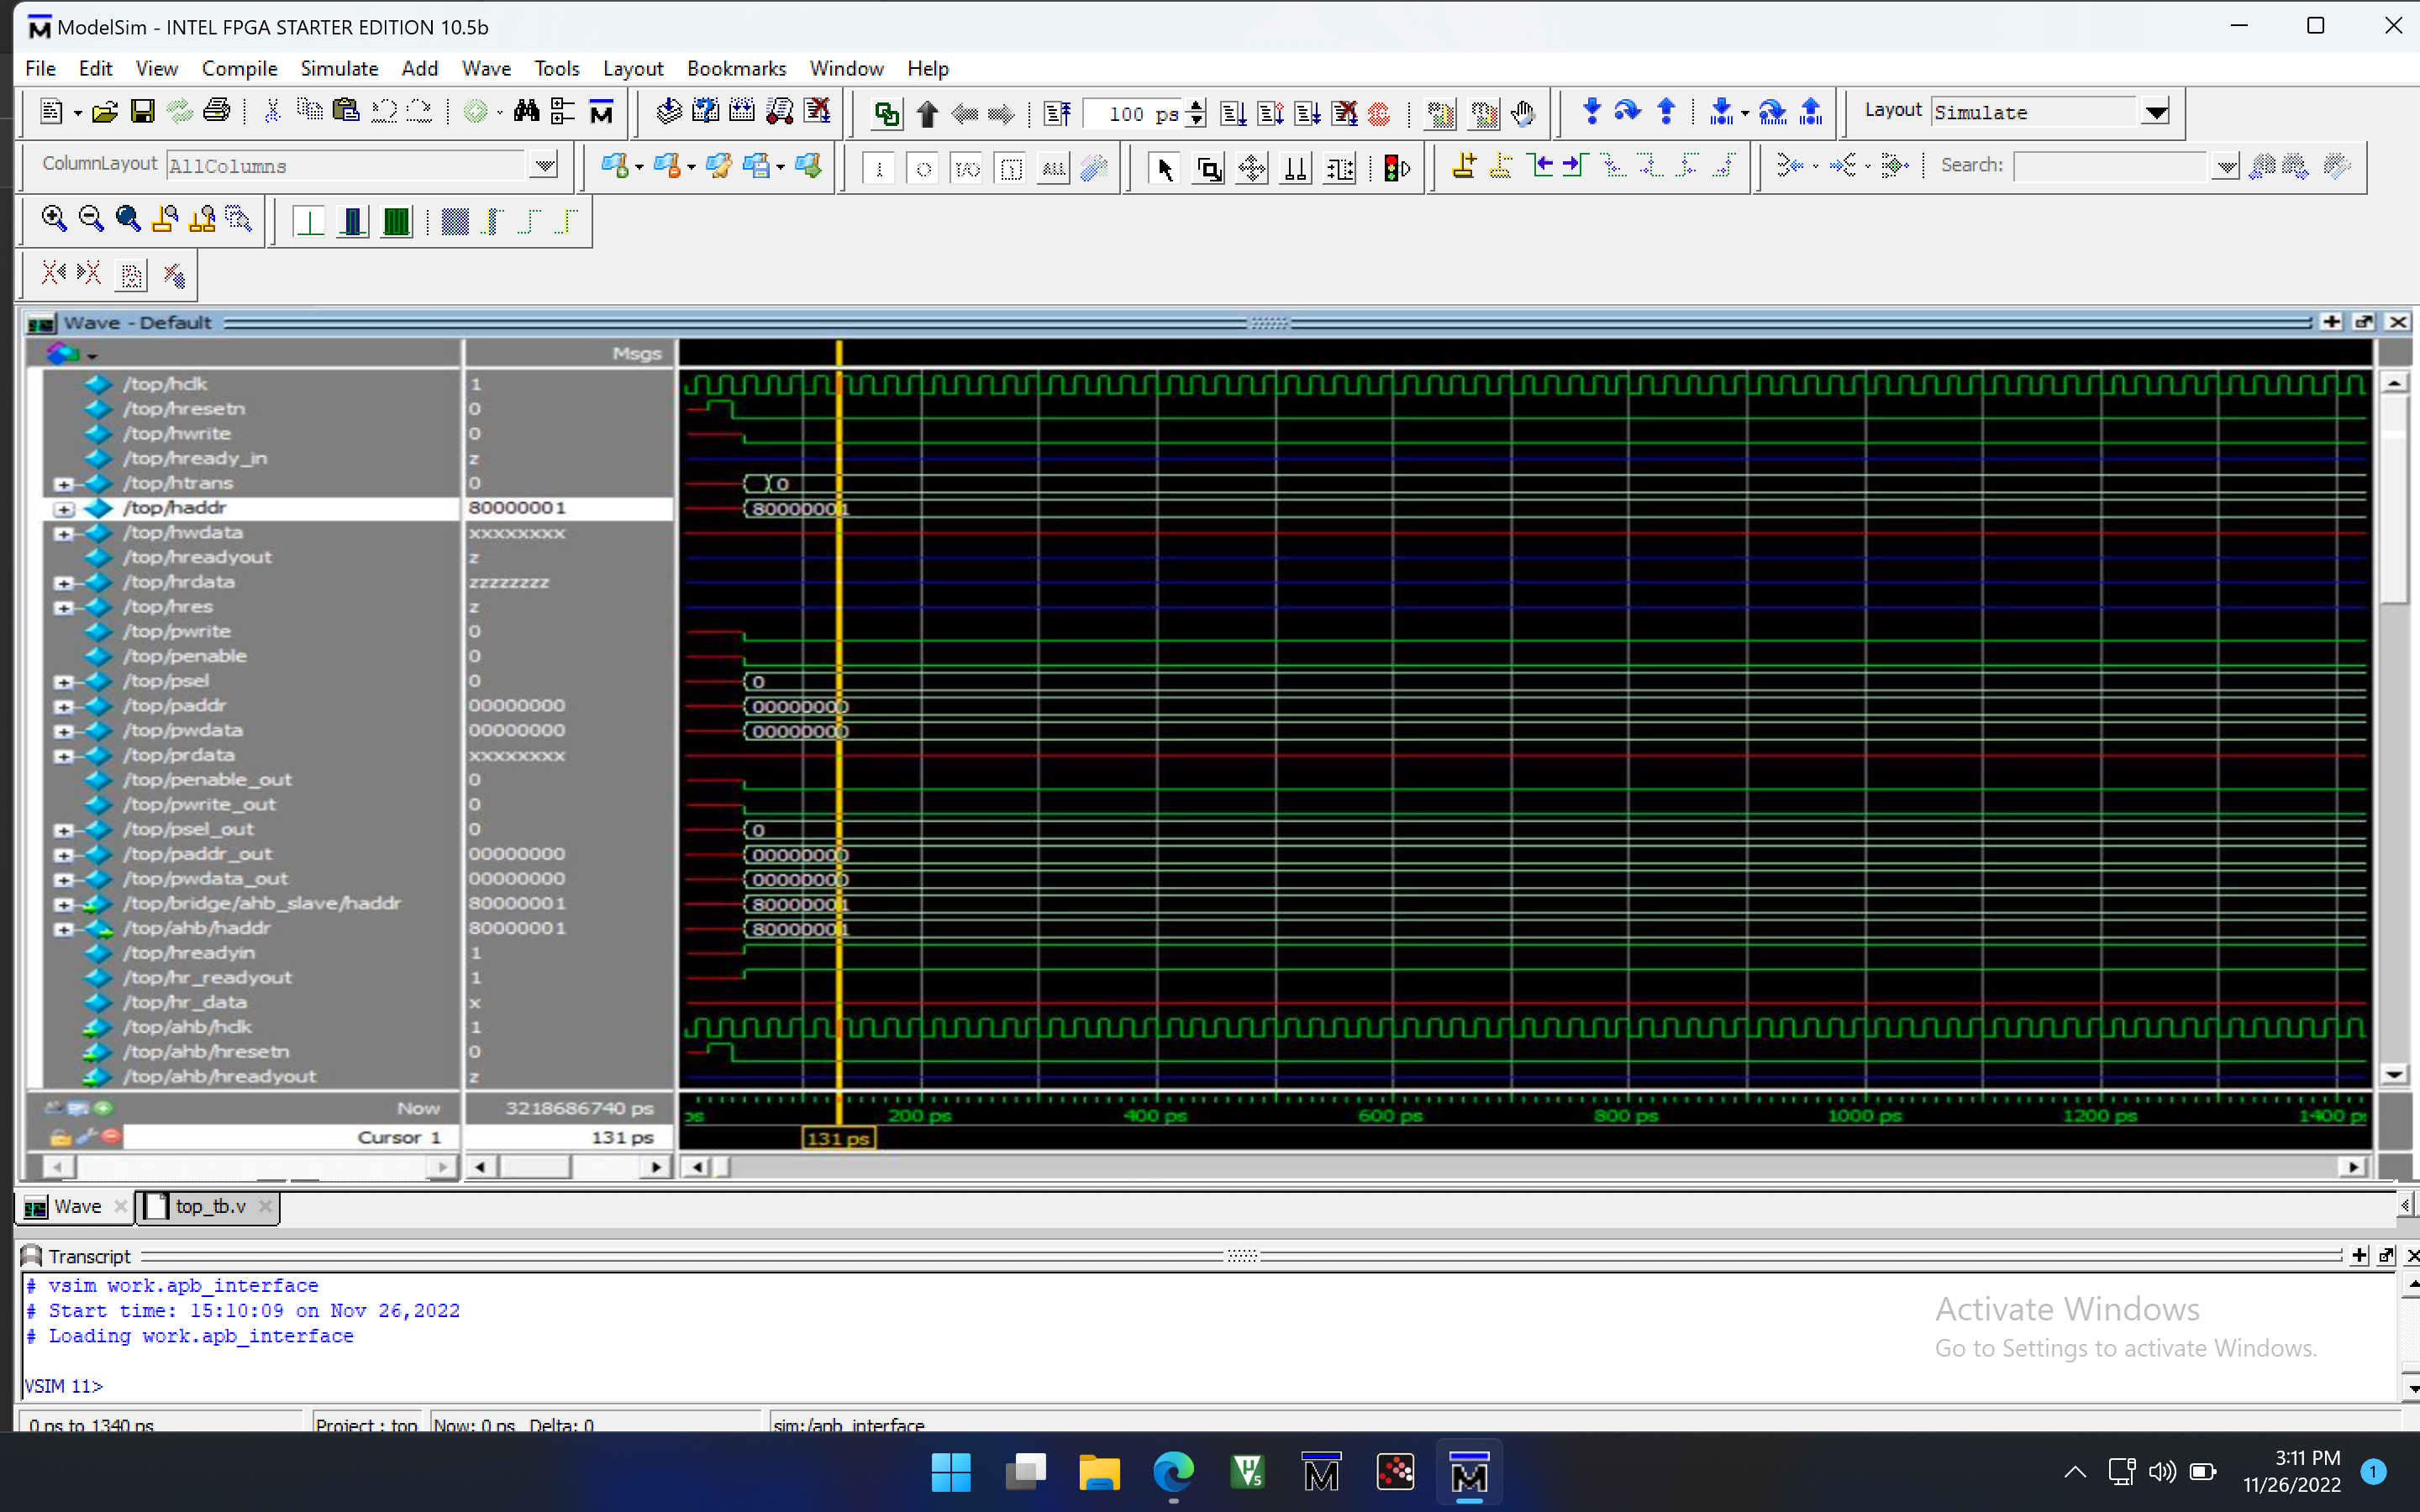Open the Simulate menu

coord(339,68)
